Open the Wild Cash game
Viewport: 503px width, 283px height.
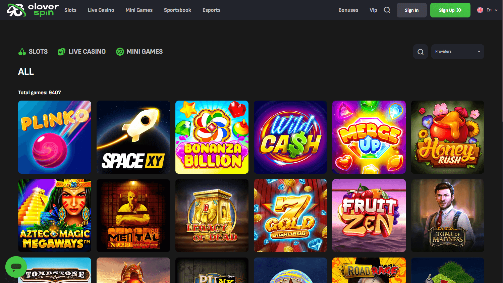[290, 137]
